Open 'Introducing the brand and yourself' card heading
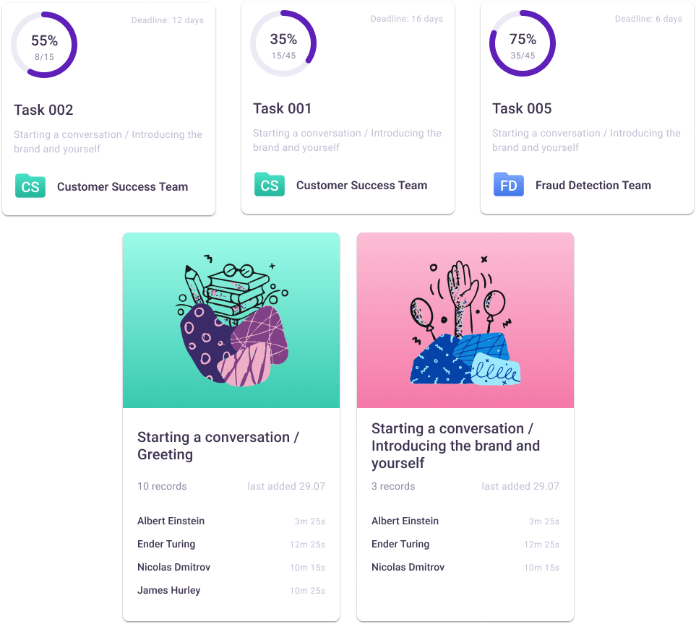 (455, 446)
